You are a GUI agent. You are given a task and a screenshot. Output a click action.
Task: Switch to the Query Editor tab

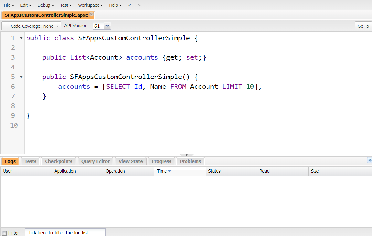[x=95, y=161]
